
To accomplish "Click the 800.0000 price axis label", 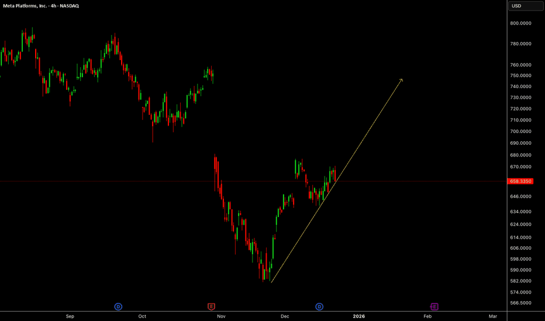I will [x=521, y=24].
